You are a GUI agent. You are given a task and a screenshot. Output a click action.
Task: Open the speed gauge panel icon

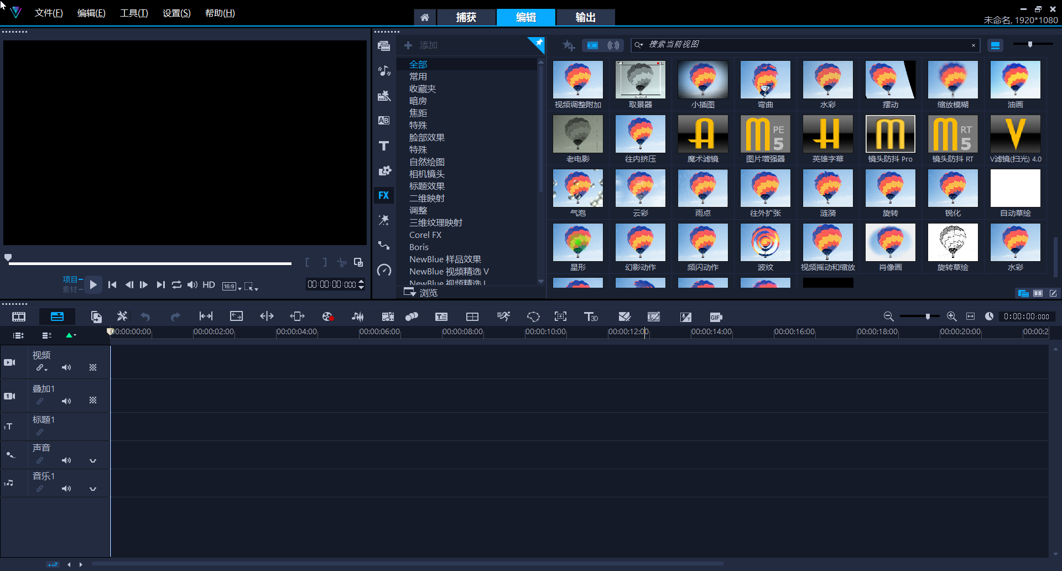[x=384, y=270]
